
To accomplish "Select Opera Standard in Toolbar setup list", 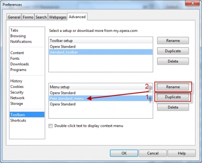I will 101,47.
